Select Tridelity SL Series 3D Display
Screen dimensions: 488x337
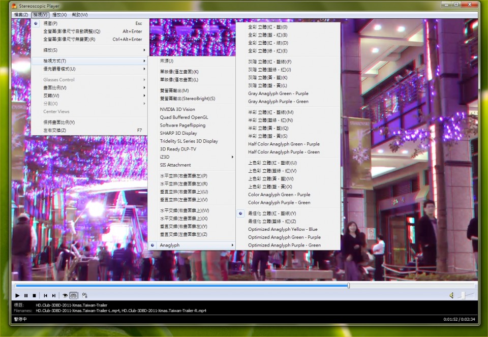(x=192, y=141)
